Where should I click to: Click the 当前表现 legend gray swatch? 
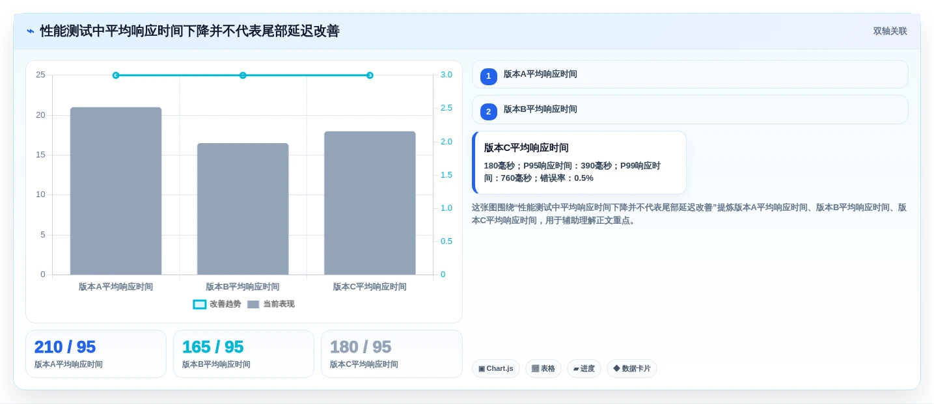[253, 304]
